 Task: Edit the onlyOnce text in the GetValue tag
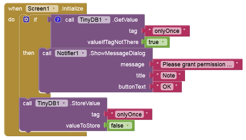tap(167, 31)
